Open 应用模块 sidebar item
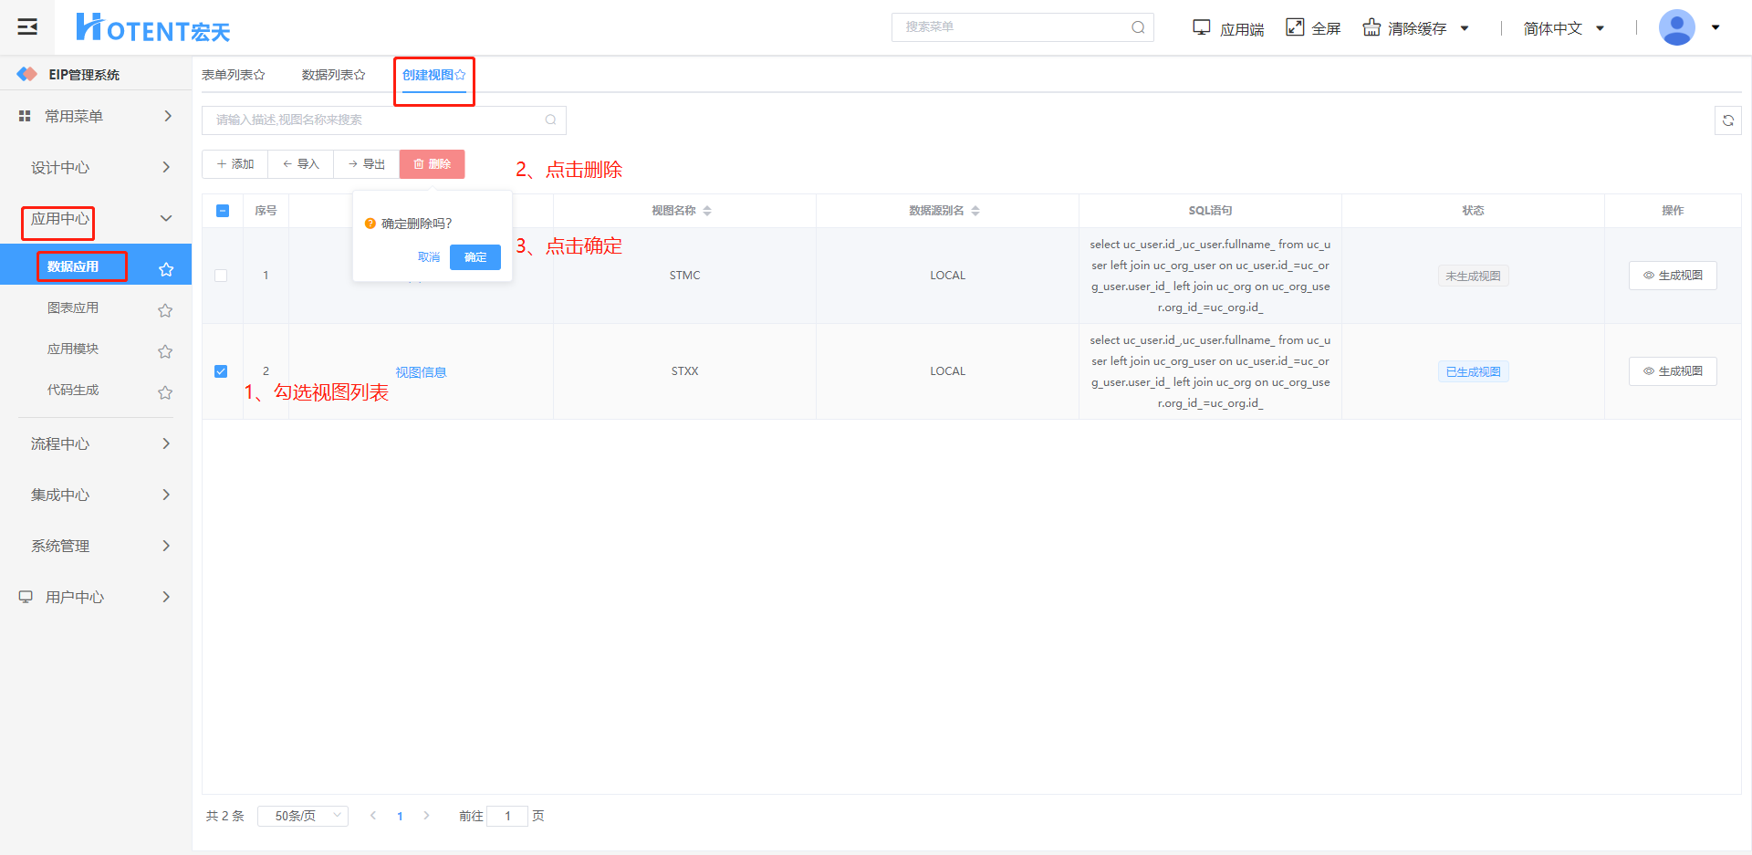This screenshot has width=1752, height=855. coord(73,349)
